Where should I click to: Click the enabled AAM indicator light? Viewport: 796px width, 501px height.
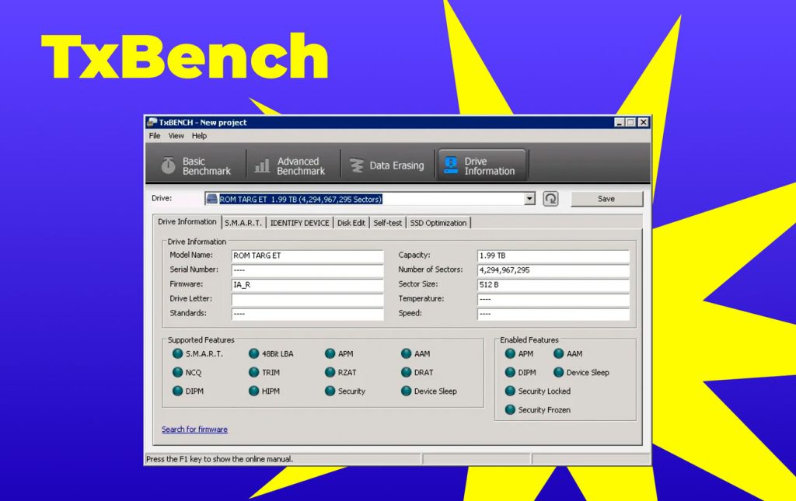point(558,353)
